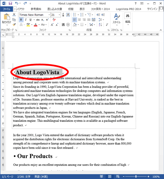Grow font size with large A
This screenshot has width=164, height=179.
[x=52, y=25]
